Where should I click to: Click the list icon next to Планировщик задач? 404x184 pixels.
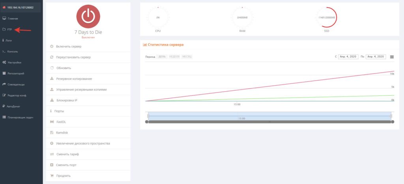pyautogui.click(x=4, y=117)
